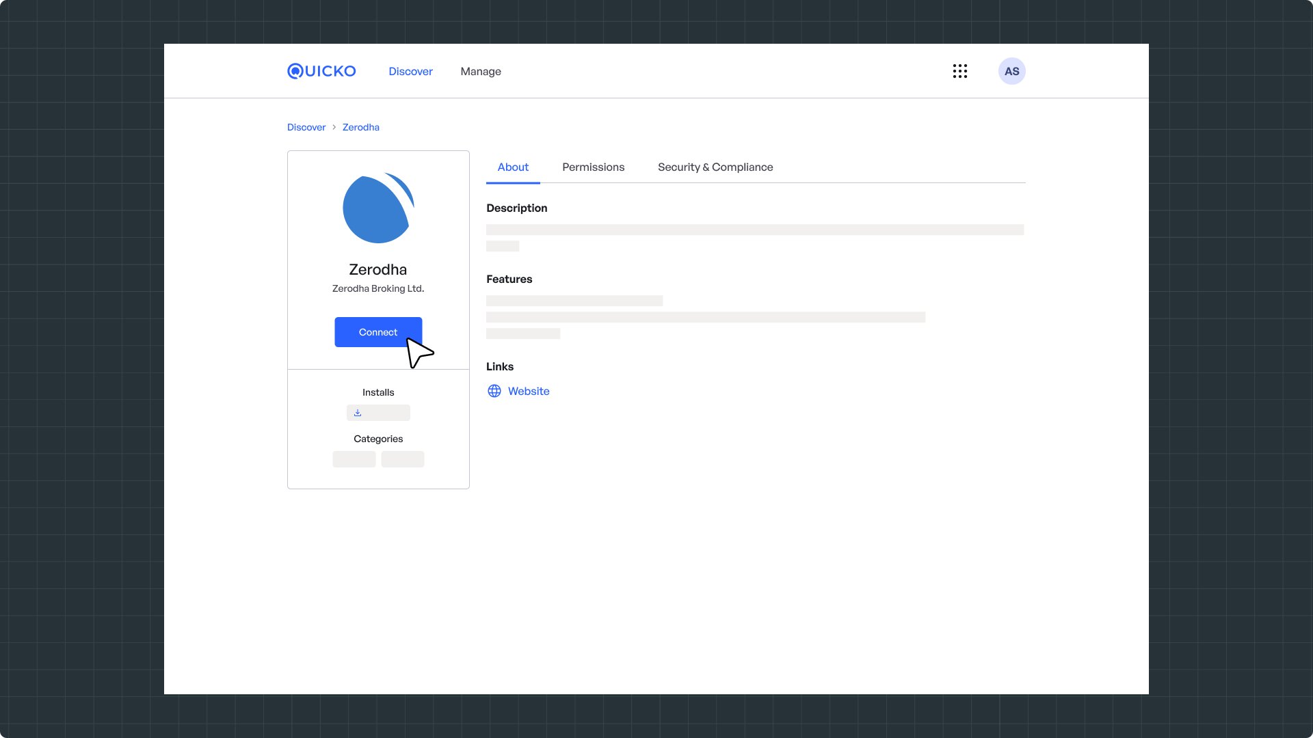Click the globe icon next to Website
The image size is (1313, 738).
pos(494,391)
